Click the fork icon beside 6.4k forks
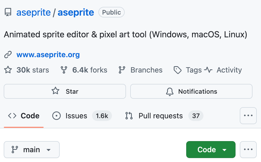Image resolution: width=261 pixels, height=162 pixels. [64, 70]
